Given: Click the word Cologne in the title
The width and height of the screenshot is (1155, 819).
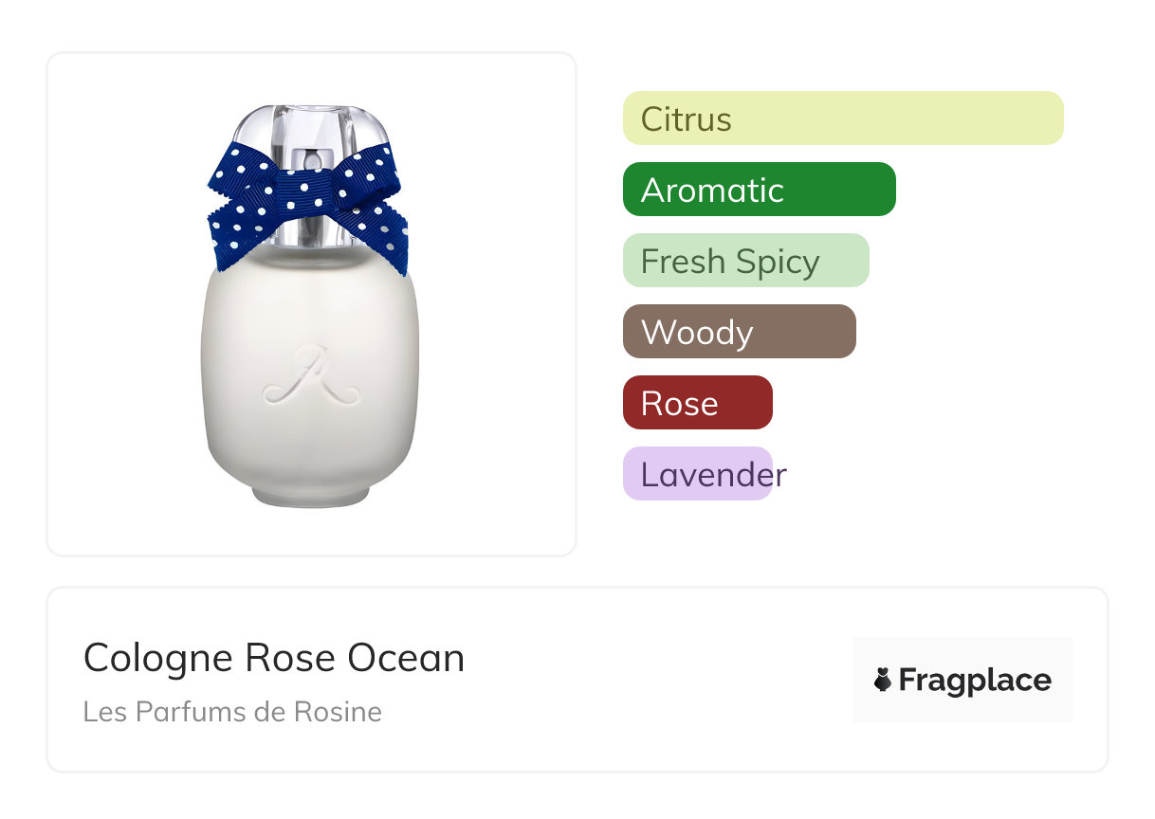Looking at the screenshot, I should [x=158, y=658].
